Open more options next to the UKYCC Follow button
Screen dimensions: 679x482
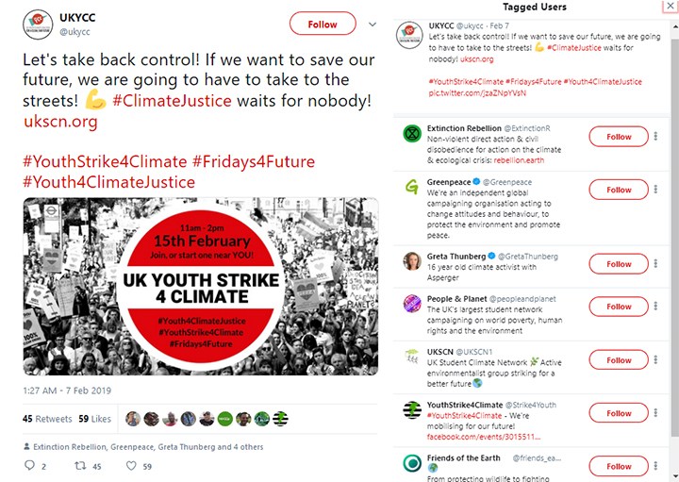point(374,25)
